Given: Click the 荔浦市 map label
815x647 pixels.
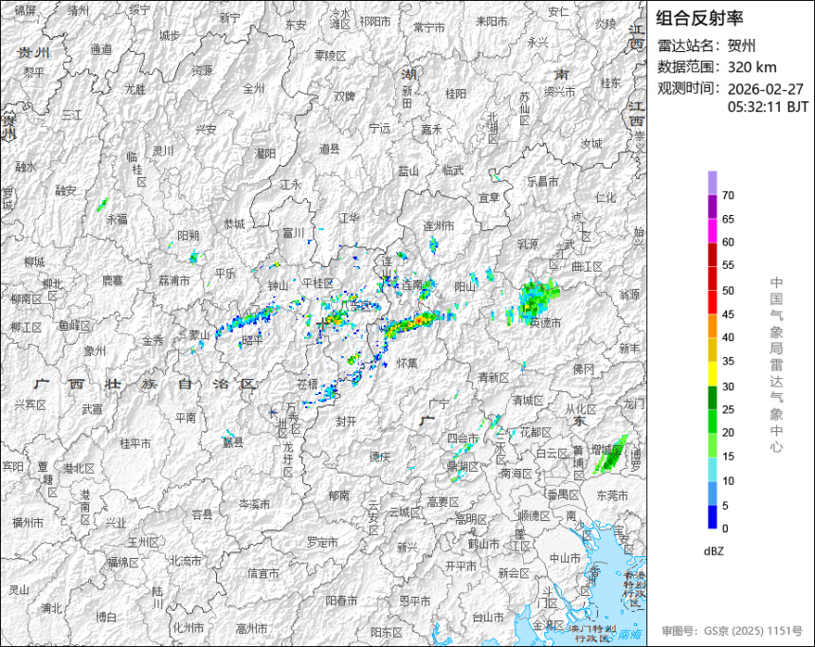Looking at the screenshot, I should click(174, 280).
